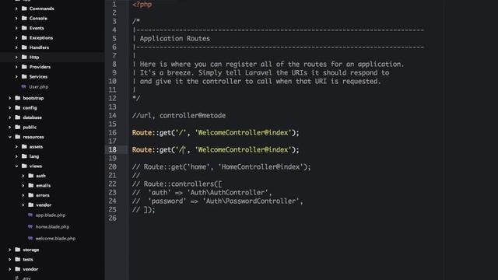Screen dimensions: 498x280
Task: Expand the emails folder under views
Action: tap(23, 185)
